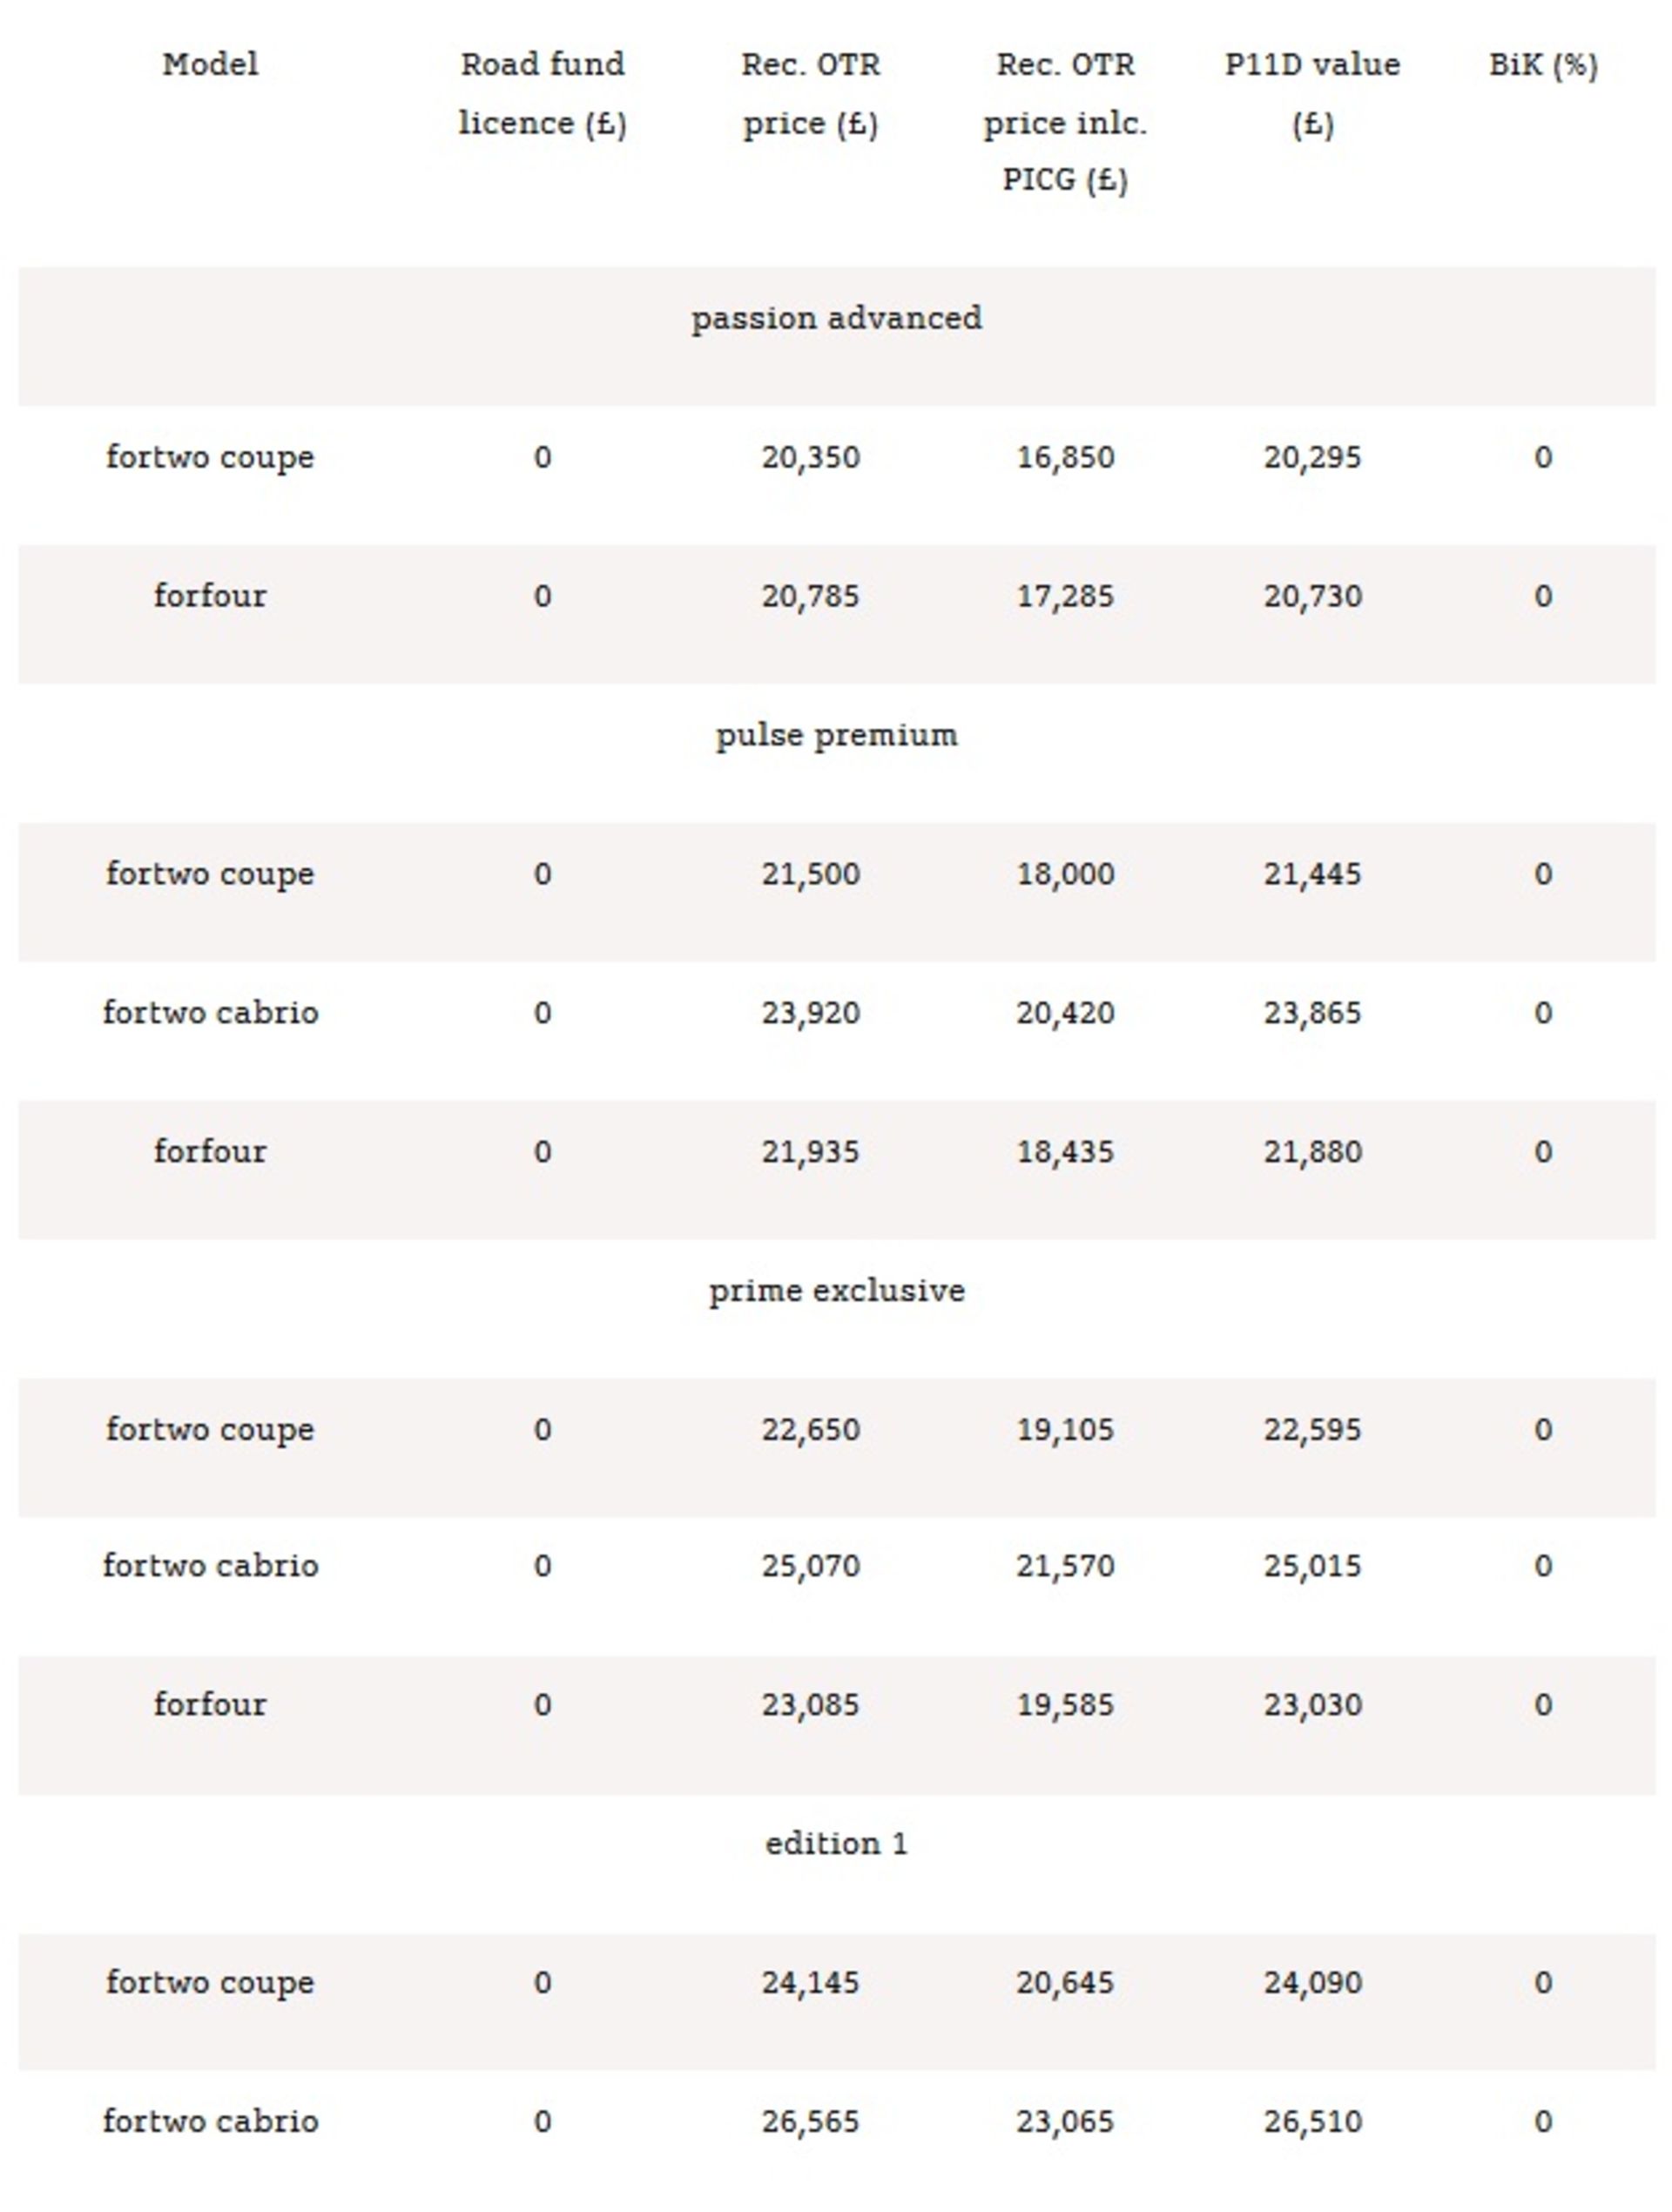1672x2212 pixels.
Task: Click the 23,920 OTR price cell
Action: (x=810, y=1013)
